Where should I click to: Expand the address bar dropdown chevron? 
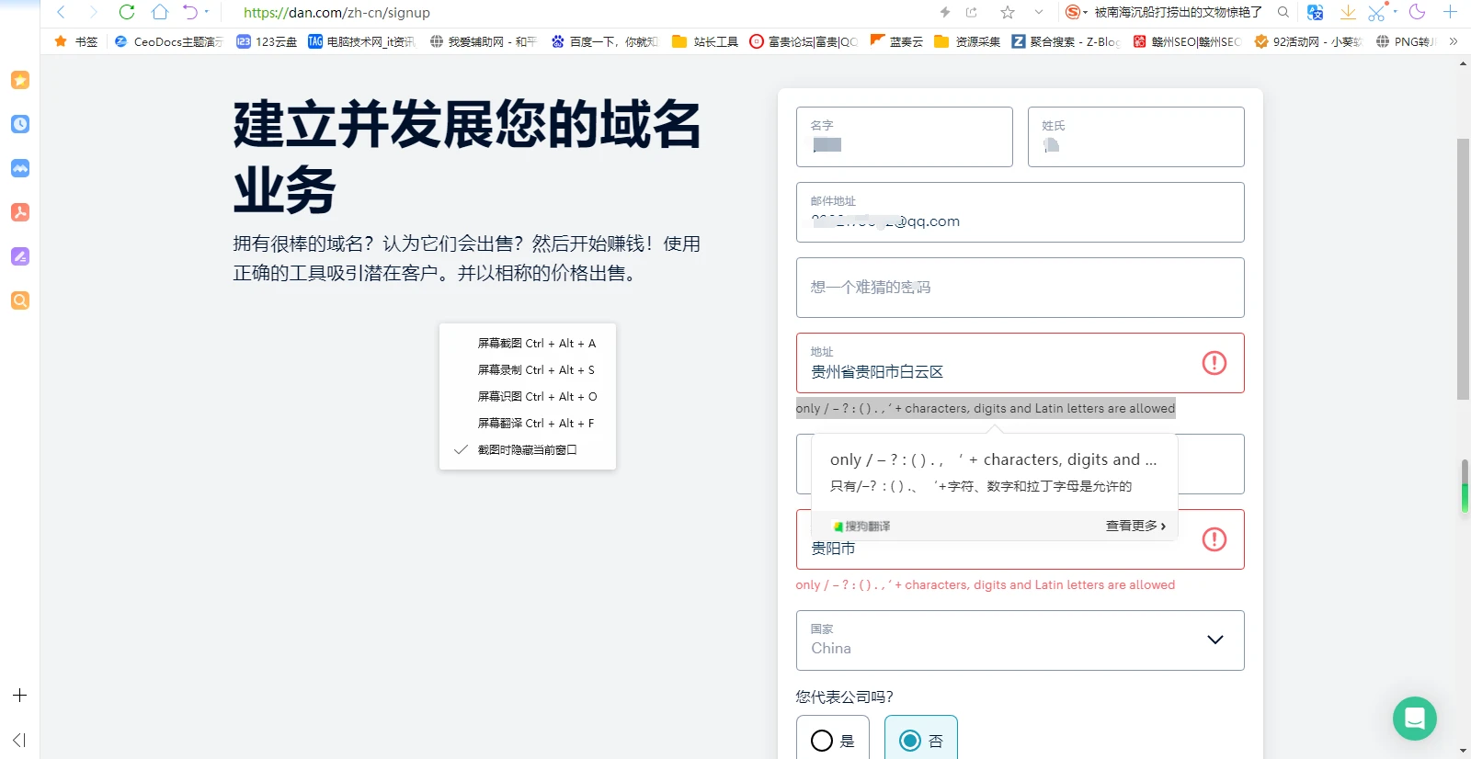pyautogui.click(x=1039, y=12)
